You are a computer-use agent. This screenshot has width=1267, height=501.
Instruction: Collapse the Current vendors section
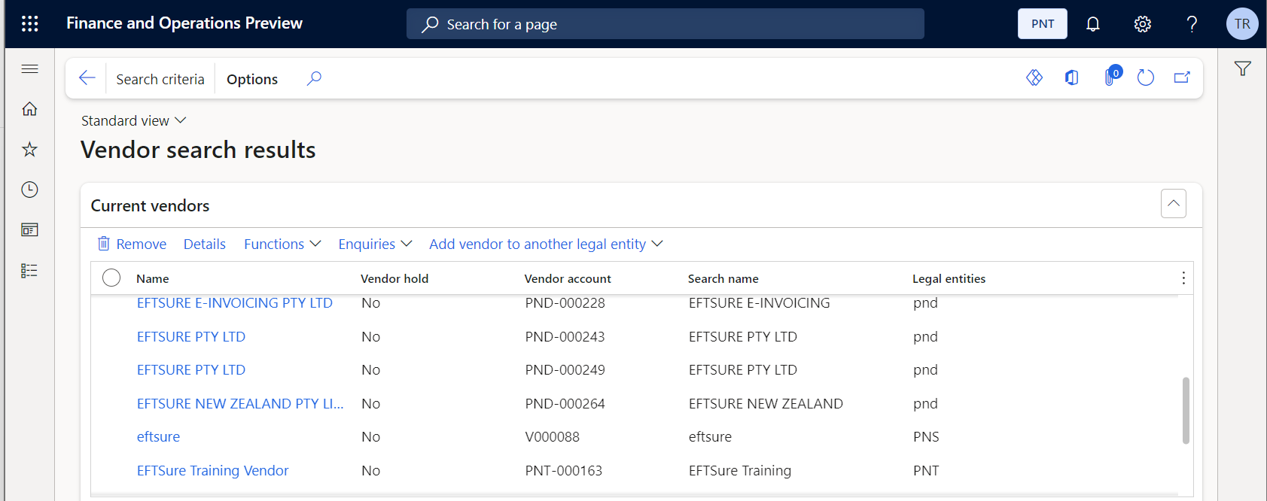(1173, 203)
